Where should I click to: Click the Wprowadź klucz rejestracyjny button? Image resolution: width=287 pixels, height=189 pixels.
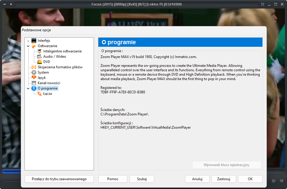click(x=226, y=165)
